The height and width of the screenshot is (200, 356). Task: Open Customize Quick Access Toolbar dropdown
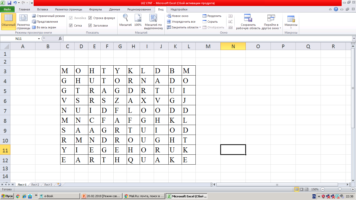(32, 3)
